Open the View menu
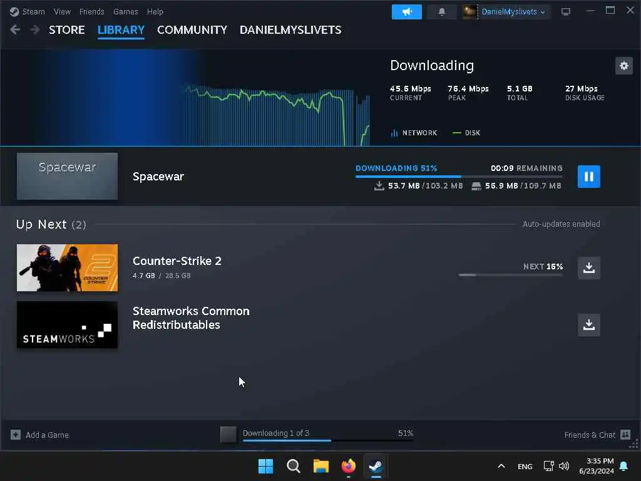This screenshot has height=481, width=641. point(62,11)
